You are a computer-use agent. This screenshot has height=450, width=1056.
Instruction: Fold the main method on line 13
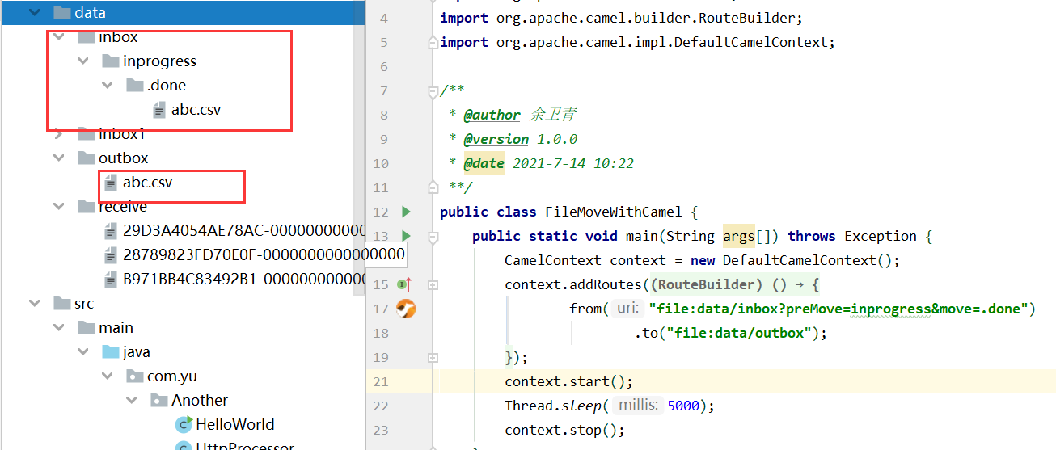pyautogui.click(x=433, y=237)
